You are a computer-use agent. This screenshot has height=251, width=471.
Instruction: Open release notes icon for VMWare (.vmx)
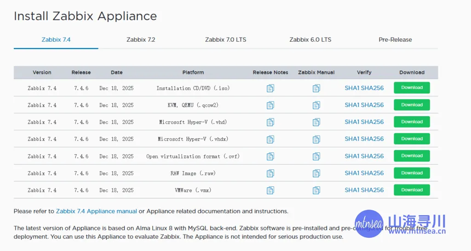pyautogui.click(x=270, y=190)
